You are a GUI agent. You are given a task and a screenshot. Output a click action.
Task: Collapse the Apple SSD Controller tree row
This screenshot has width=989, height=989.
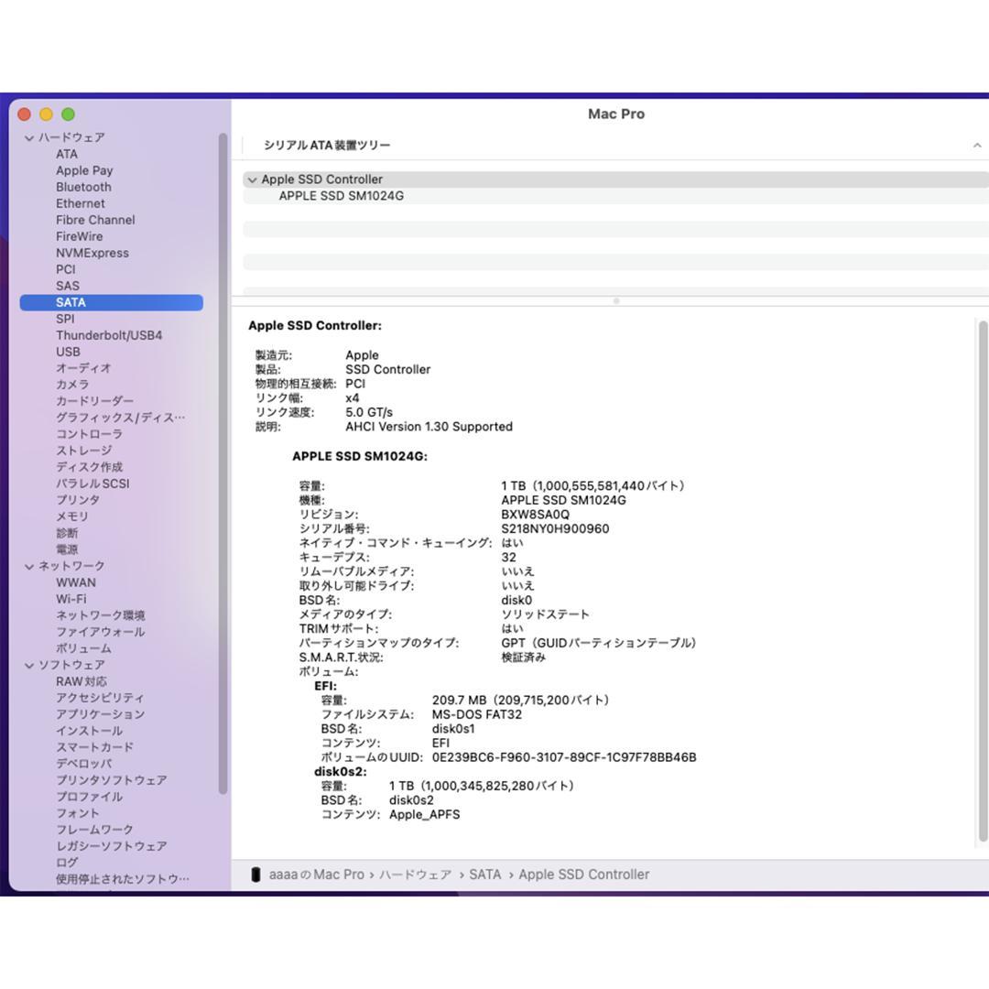[253, 179]
